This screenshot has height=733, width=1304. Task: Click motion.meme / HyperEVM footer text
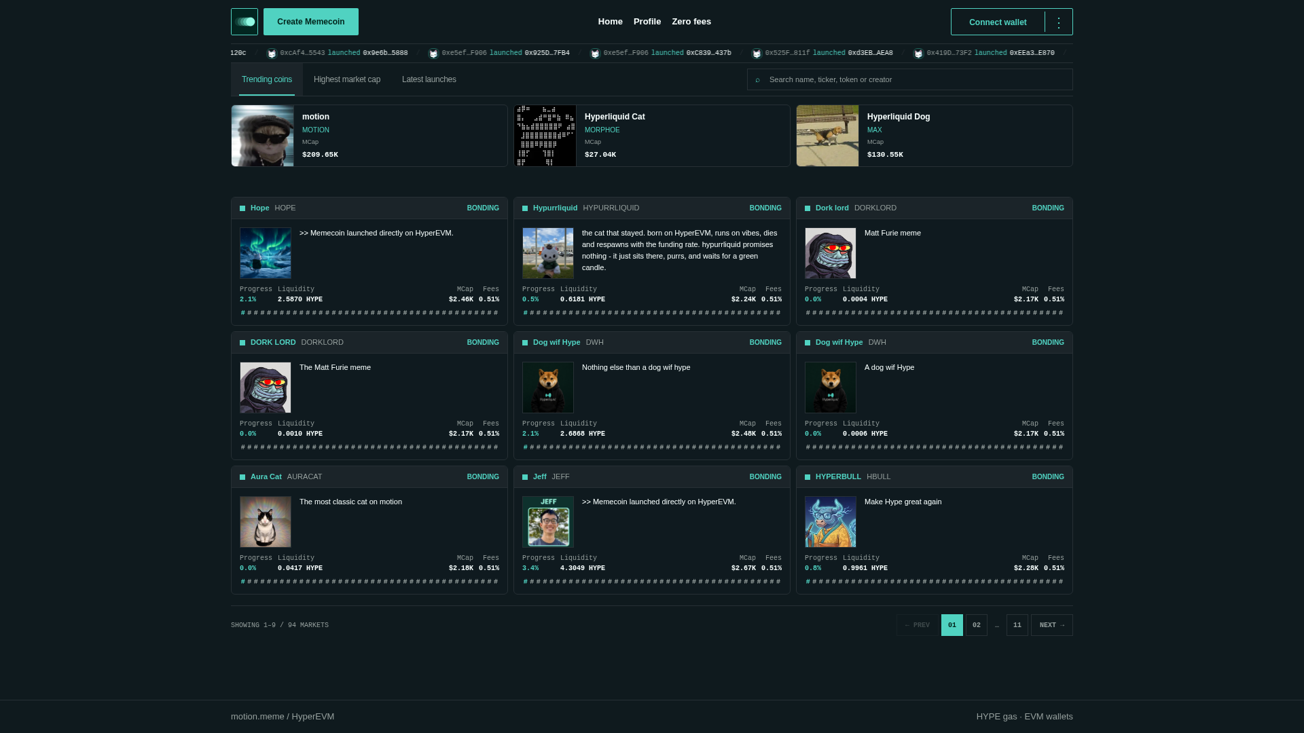click(x=283, y=717)
